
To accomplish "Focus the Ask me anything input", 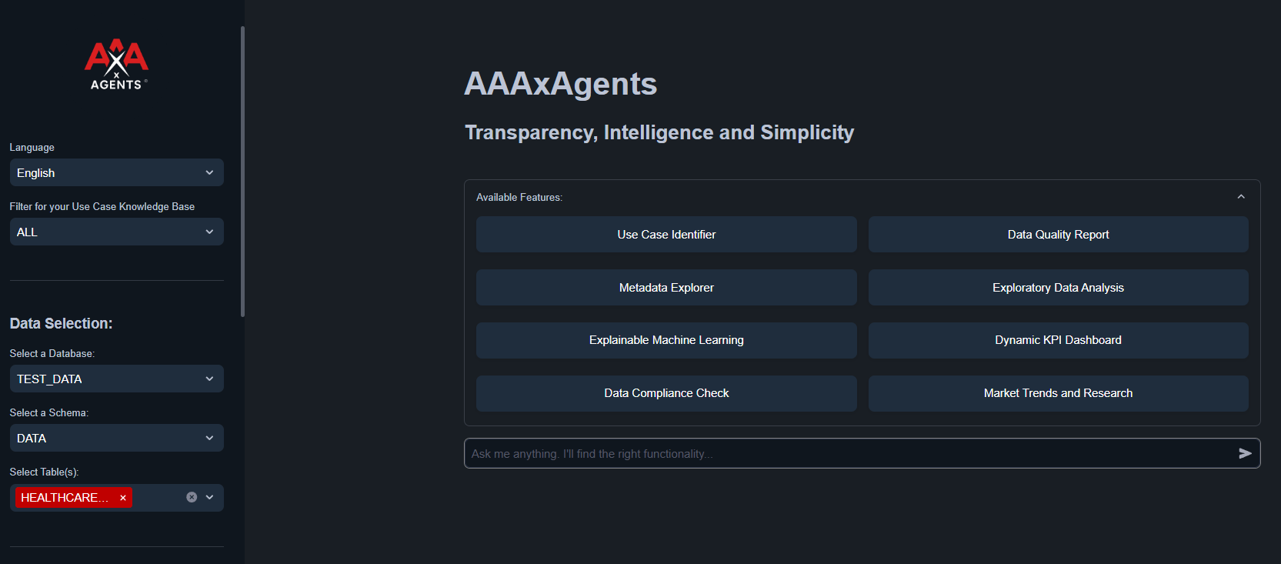I will 846,454.
